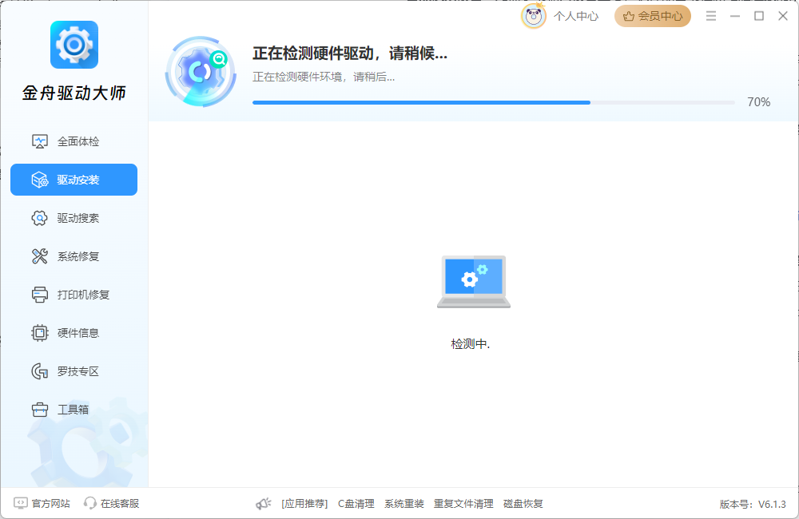Go to 系统修复 section
Screen dimensions: 799x519
[x=74, y=256]
